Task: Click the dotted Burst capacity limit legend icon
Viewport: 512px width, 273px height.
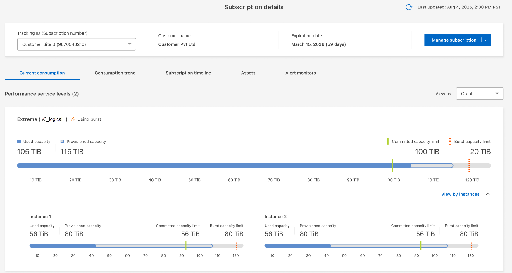Action: point(450,142)
